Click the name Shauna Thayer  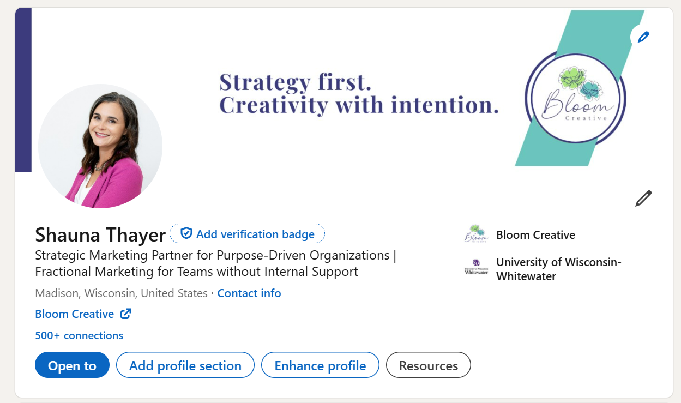[100, 234]
